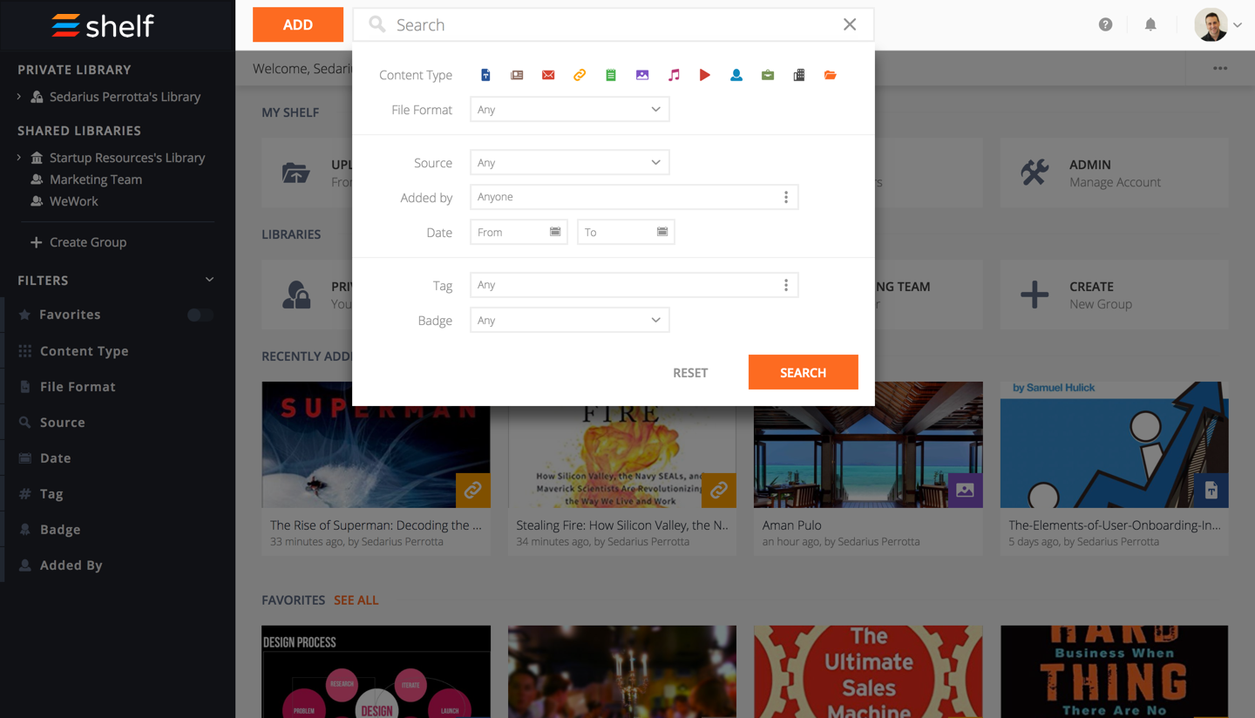Open the Date filter in sidebar

(x=55, y=458)
